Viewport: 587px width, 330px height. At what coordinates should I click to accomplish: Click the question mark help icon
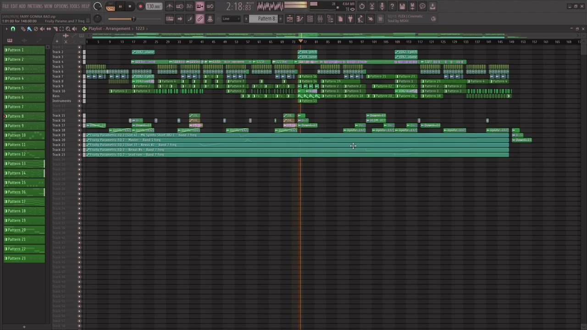(x=393, y=6)
